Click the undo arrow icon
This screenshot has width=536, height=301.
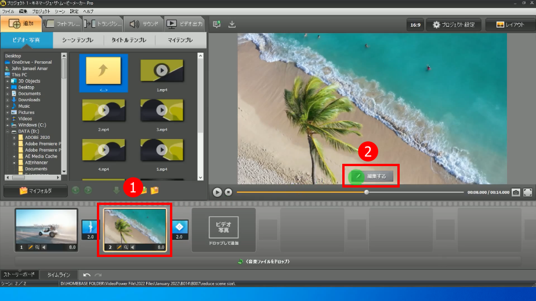click(86, 275)
